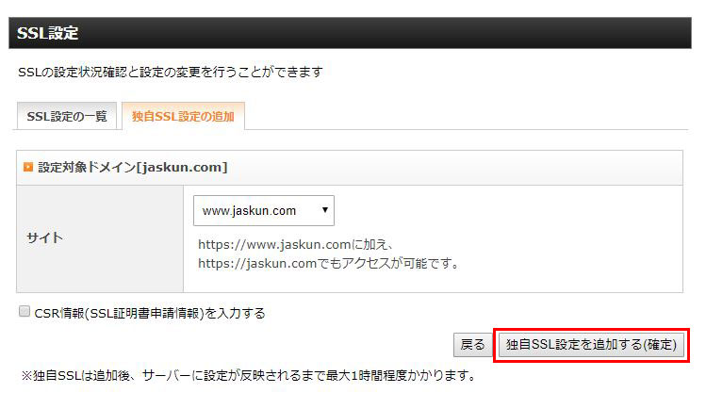Click the orange arrow icon beside 設定対象ドメイン
Image resolution: width=706 pixels, height=409 pixels.
[x=28, y=168]
